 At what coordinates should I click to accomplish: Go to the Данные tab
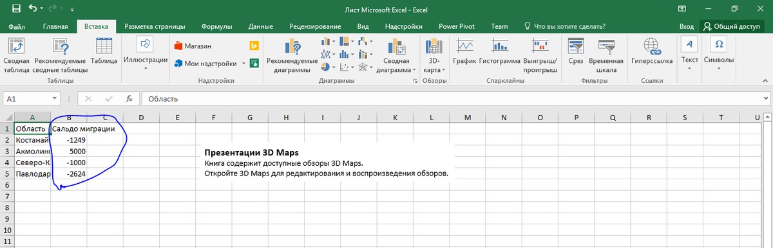[260, 26]
